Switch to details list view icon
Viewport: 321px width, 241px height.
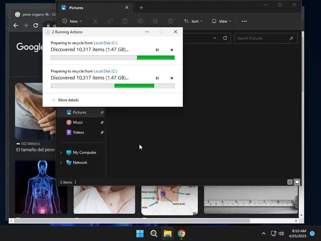(x=290, y=182)
